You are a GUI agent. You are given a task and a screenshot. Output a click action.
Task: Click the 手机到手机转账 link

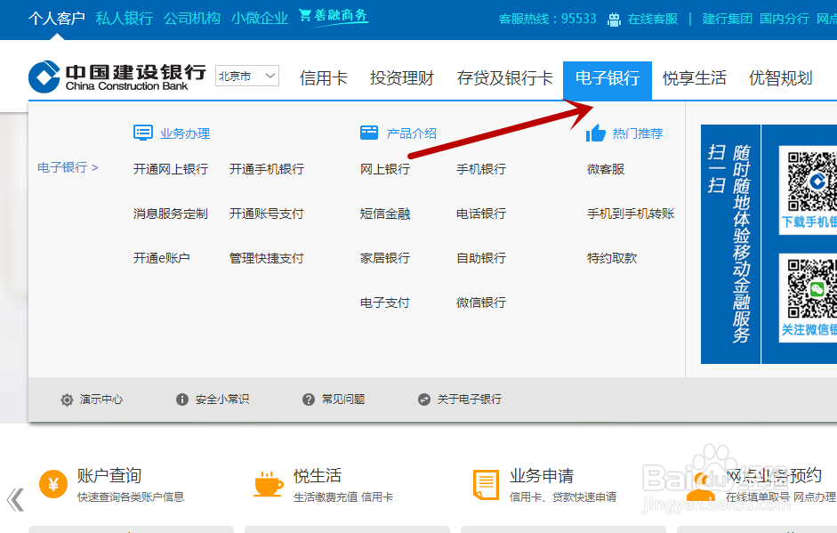point(631,214)
